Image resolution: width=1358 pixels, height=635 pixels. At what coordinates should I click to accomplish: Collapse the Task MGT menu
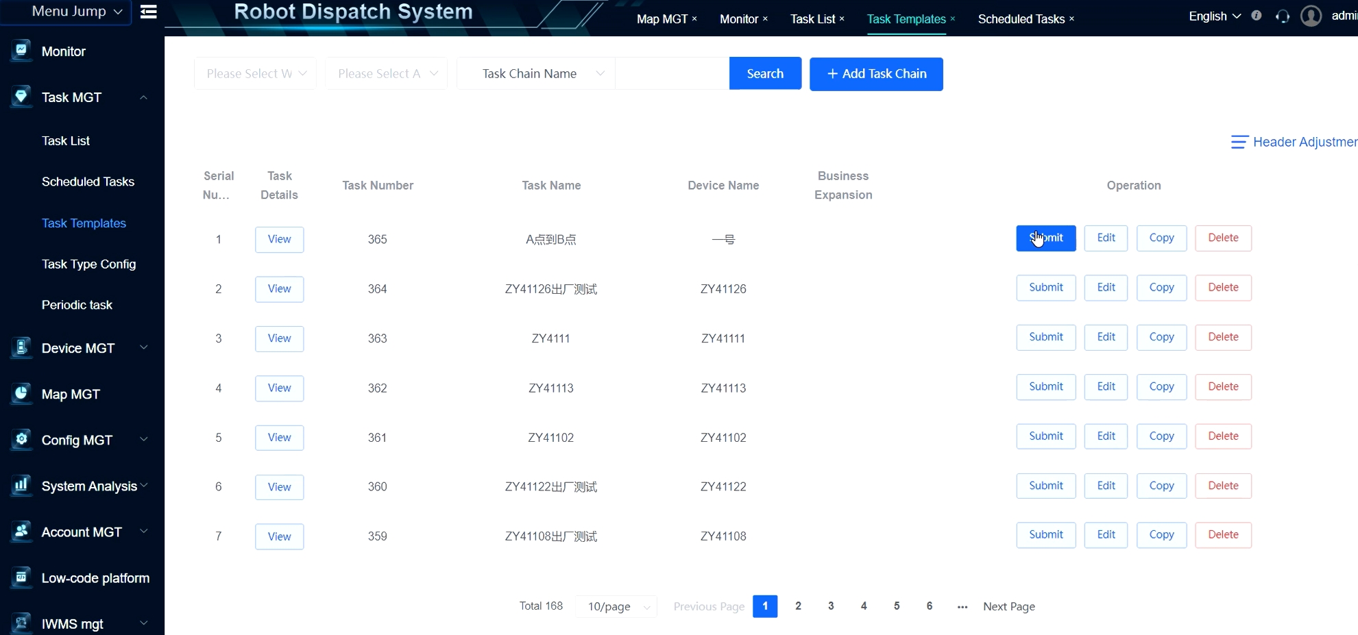pyautogui.click(x=143, y=97)
